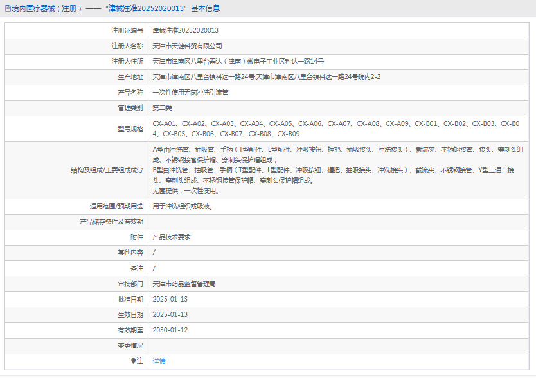
Task: Click the model specification list starting CX-A01
Action: pos(336,129)
